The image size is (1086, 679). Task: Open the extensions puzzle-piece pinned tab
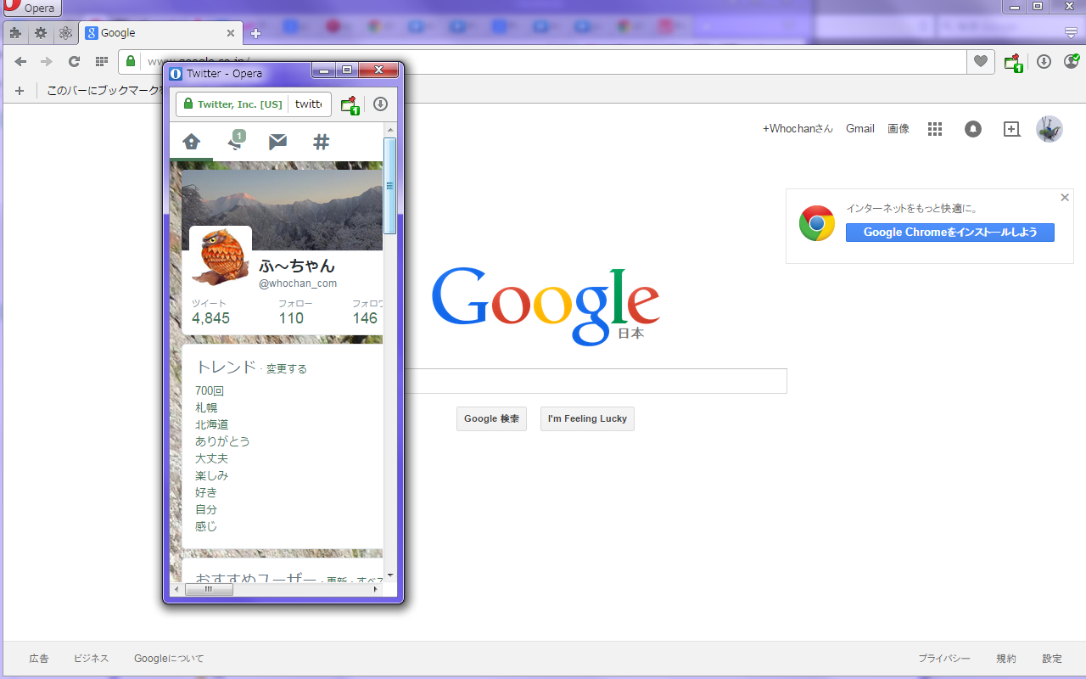15,33
